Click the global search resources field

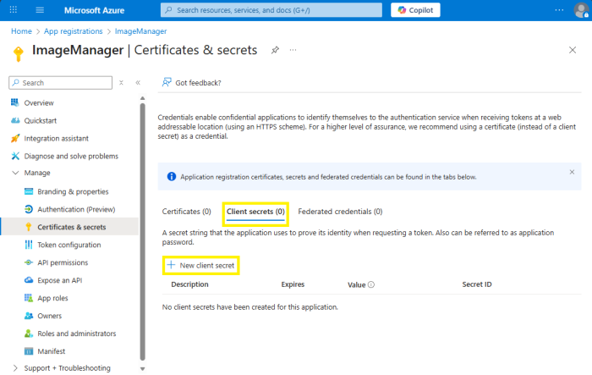[271, 10]
